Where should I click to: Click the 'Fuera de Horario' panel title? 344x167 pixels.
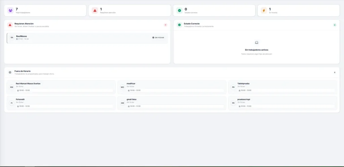click(23, 71)
